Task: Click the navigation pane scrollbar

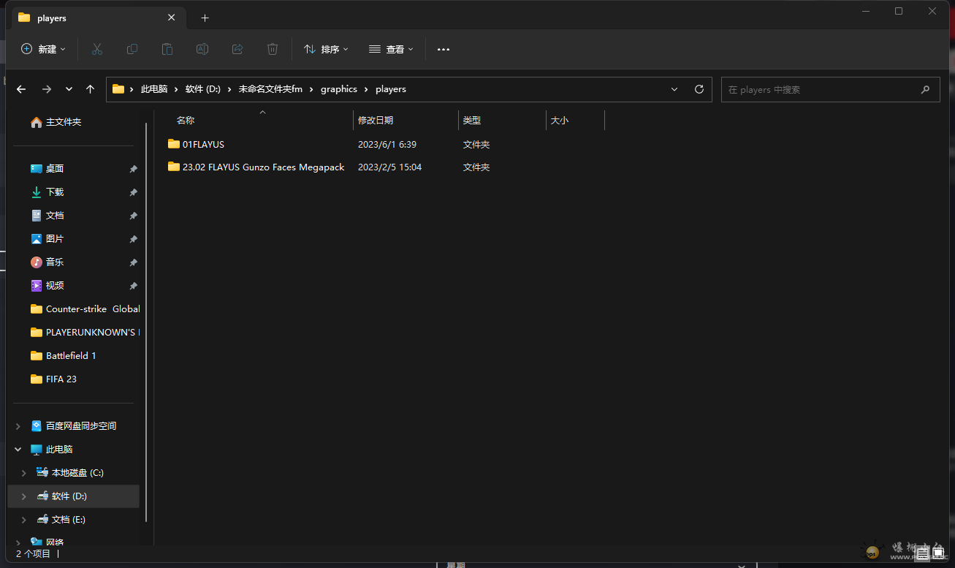Action: 147,322
